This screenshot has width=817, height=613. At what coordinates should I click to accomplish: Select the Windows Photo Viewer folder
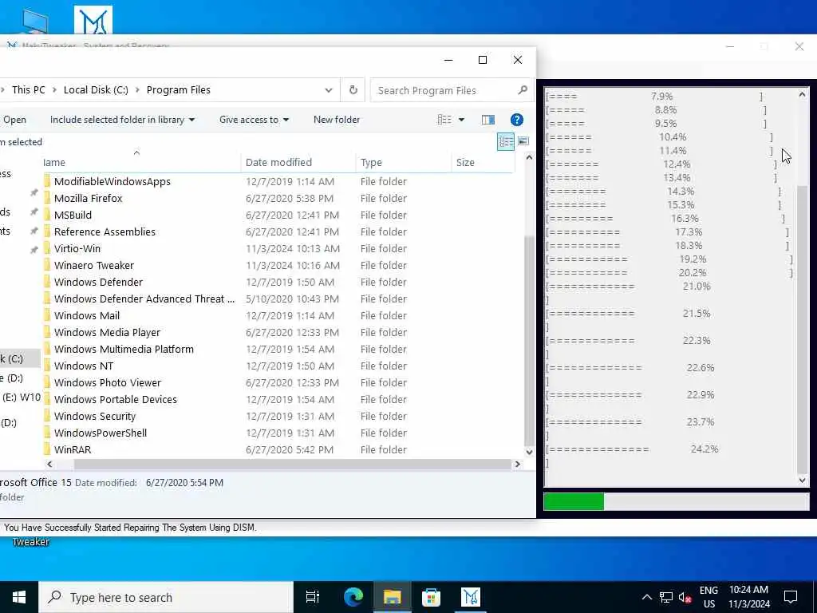tap(108, 382)
